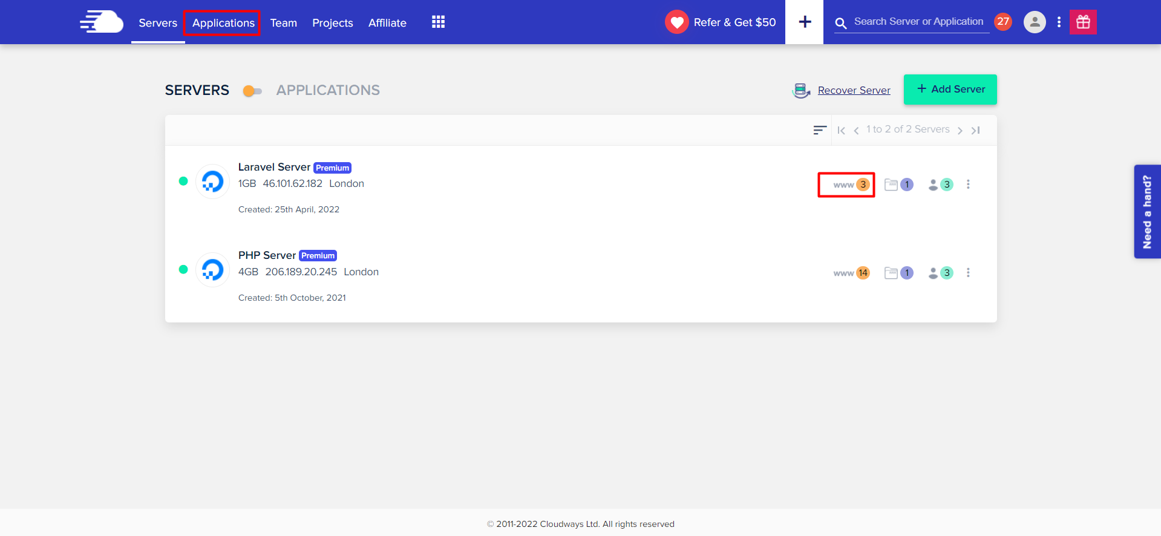Open the user profile avatar

pos(1035,22)
